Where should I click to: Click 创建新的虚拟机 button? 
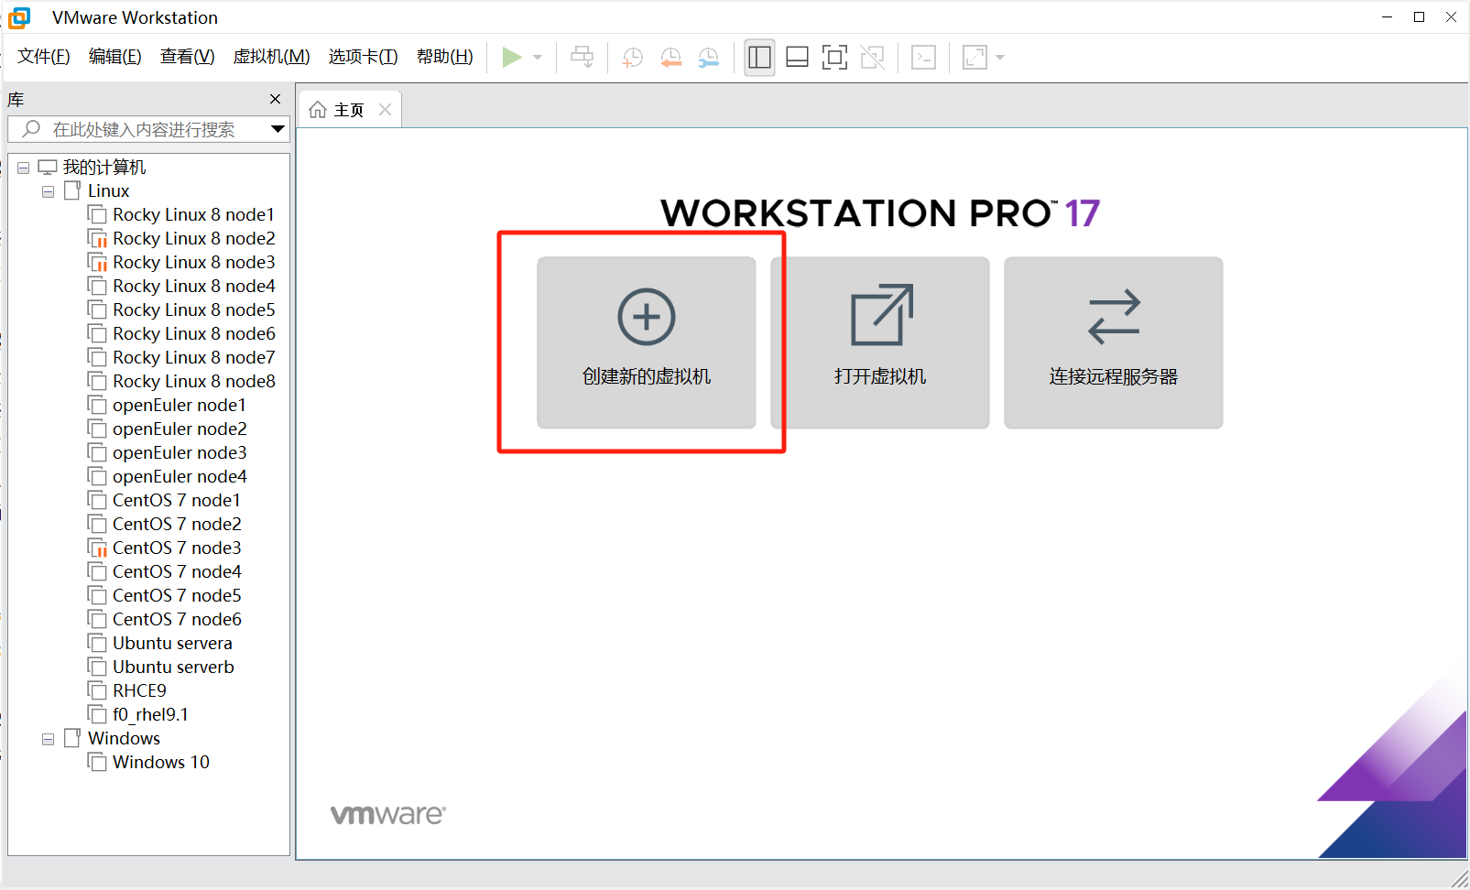[647, 342]
